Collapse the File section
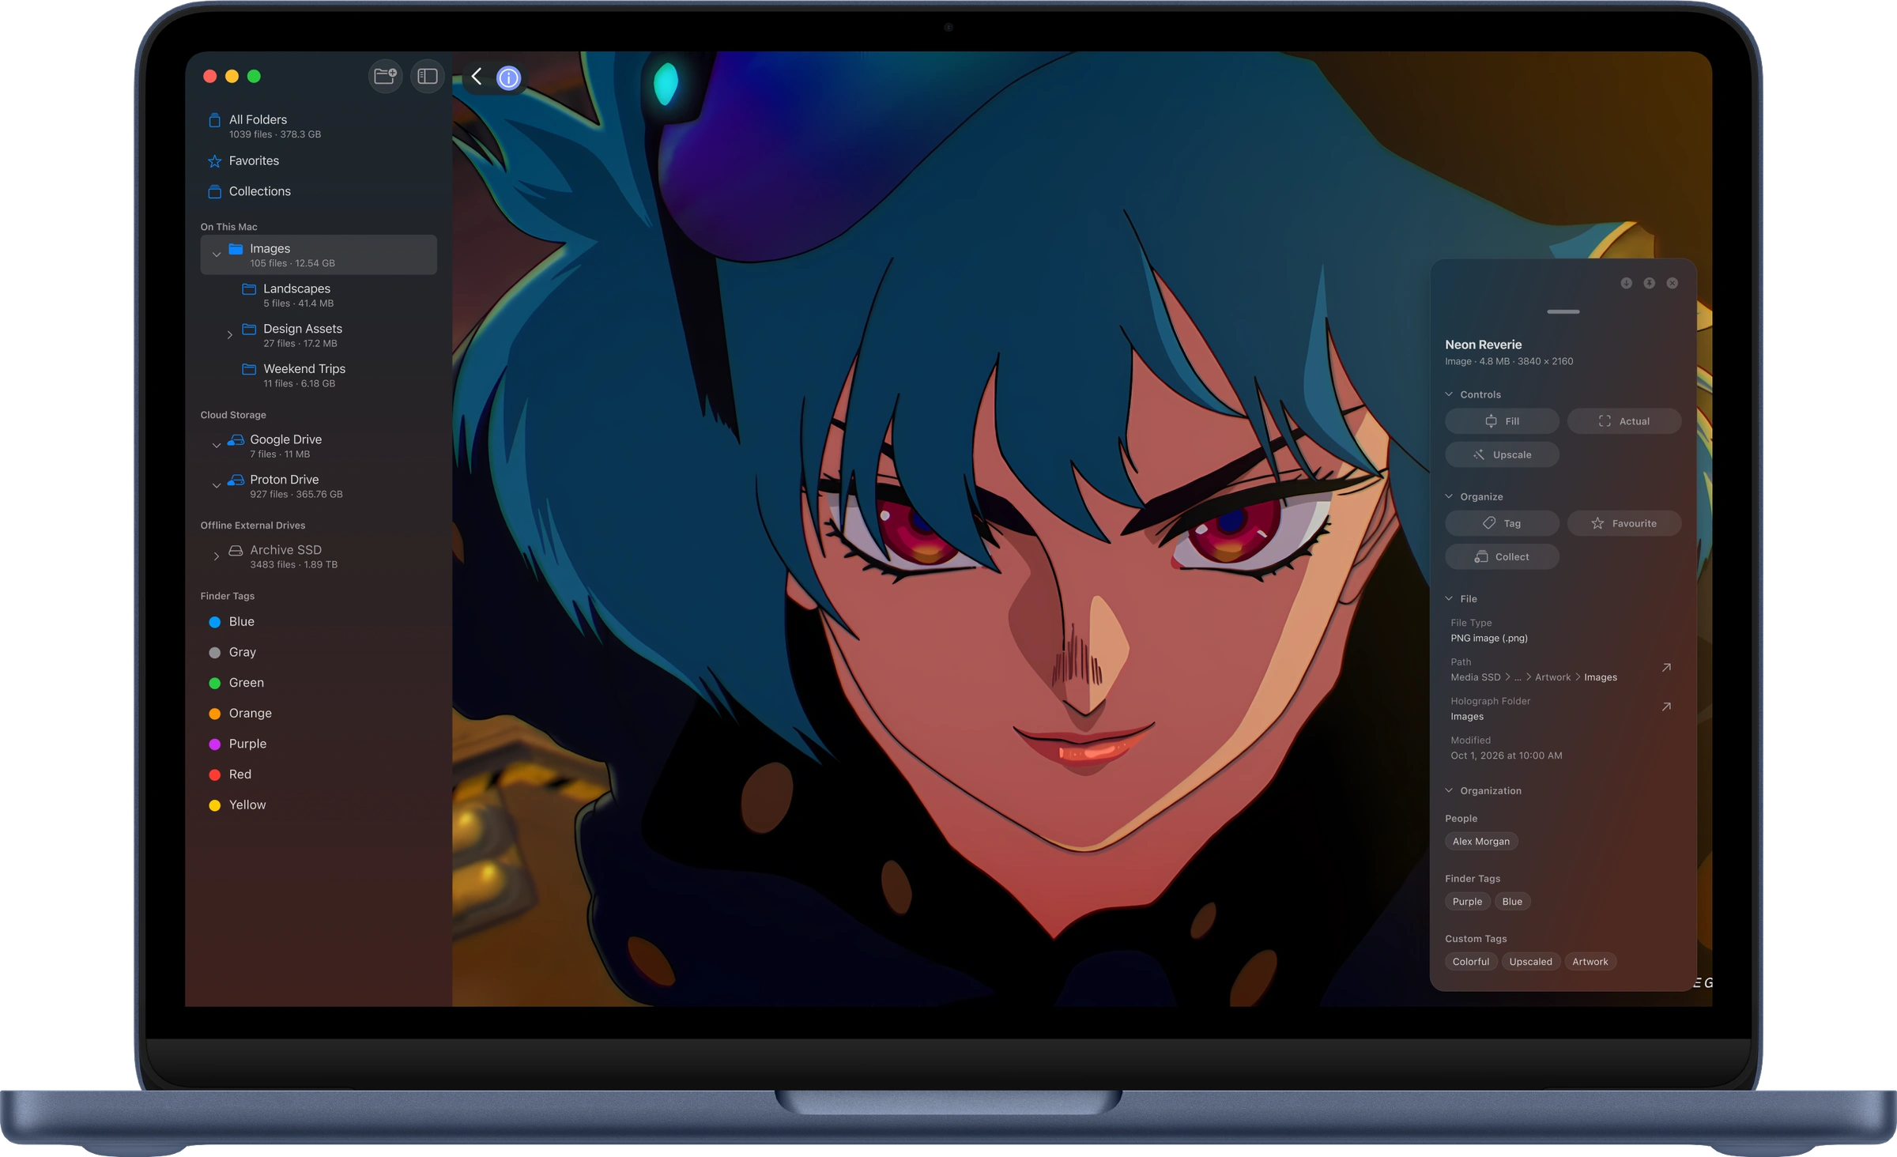Viewport: 1897px width, 1157px height. (x=1449, y=598)
